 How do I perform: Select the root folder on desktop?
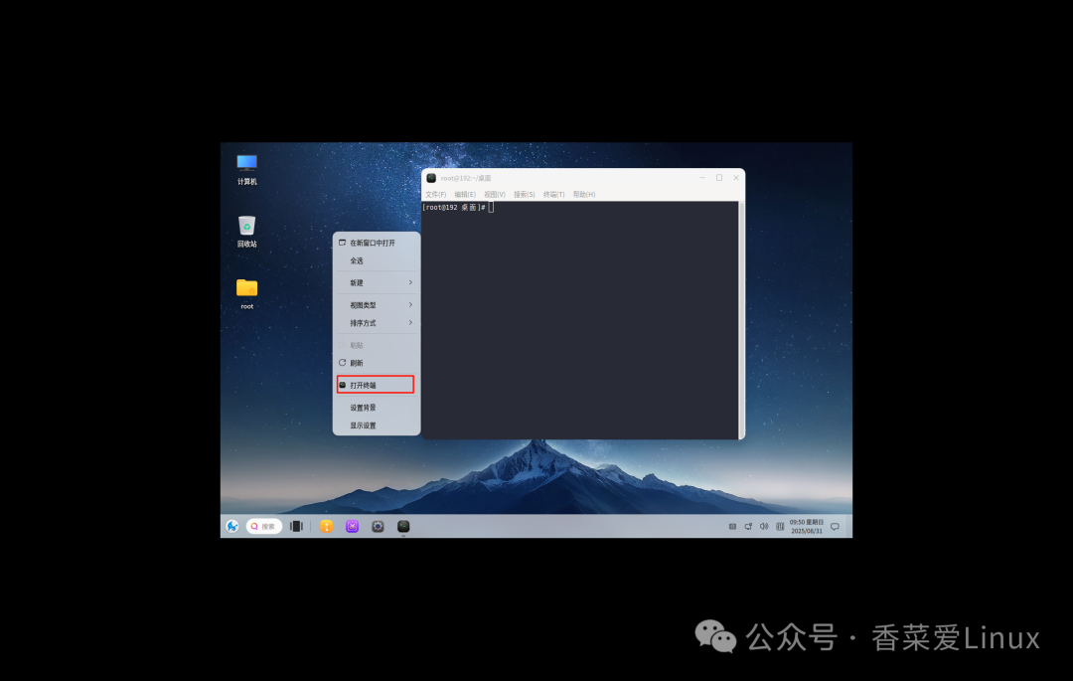point(247,293)
